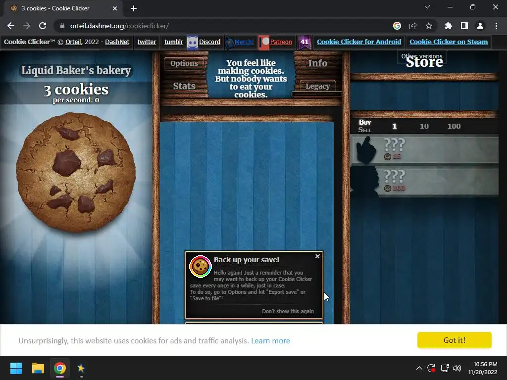Open network icon in system tray
The width and height of the screenshot is (507, 380).
445,368
